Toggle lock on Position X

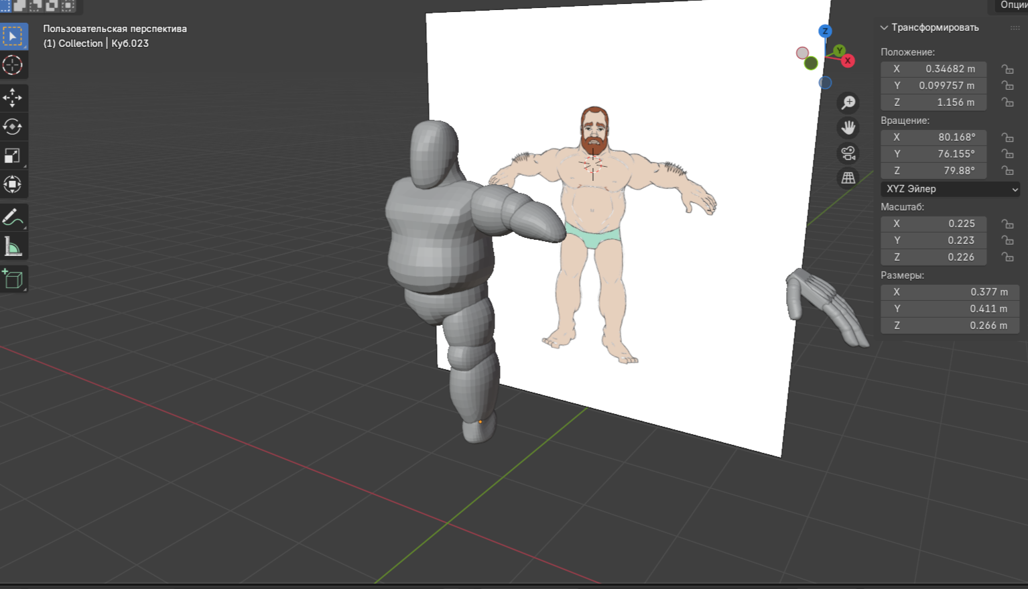tap(1007, 69)
